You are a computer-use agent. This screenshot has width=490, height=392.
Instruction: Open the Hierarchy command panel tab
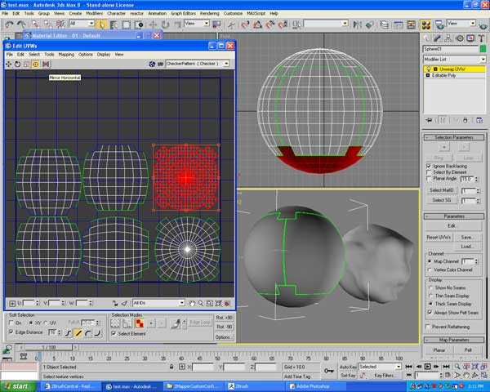click(448, 38)
